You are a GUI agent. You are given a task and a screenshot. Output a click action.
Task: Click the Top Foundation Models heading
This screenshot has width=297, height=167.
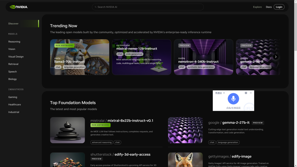point(73,103)
